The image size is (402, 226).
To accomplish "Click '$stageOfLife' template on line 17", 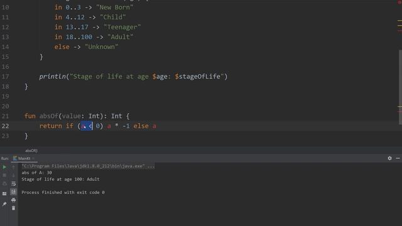I will (x=197, y=77).
